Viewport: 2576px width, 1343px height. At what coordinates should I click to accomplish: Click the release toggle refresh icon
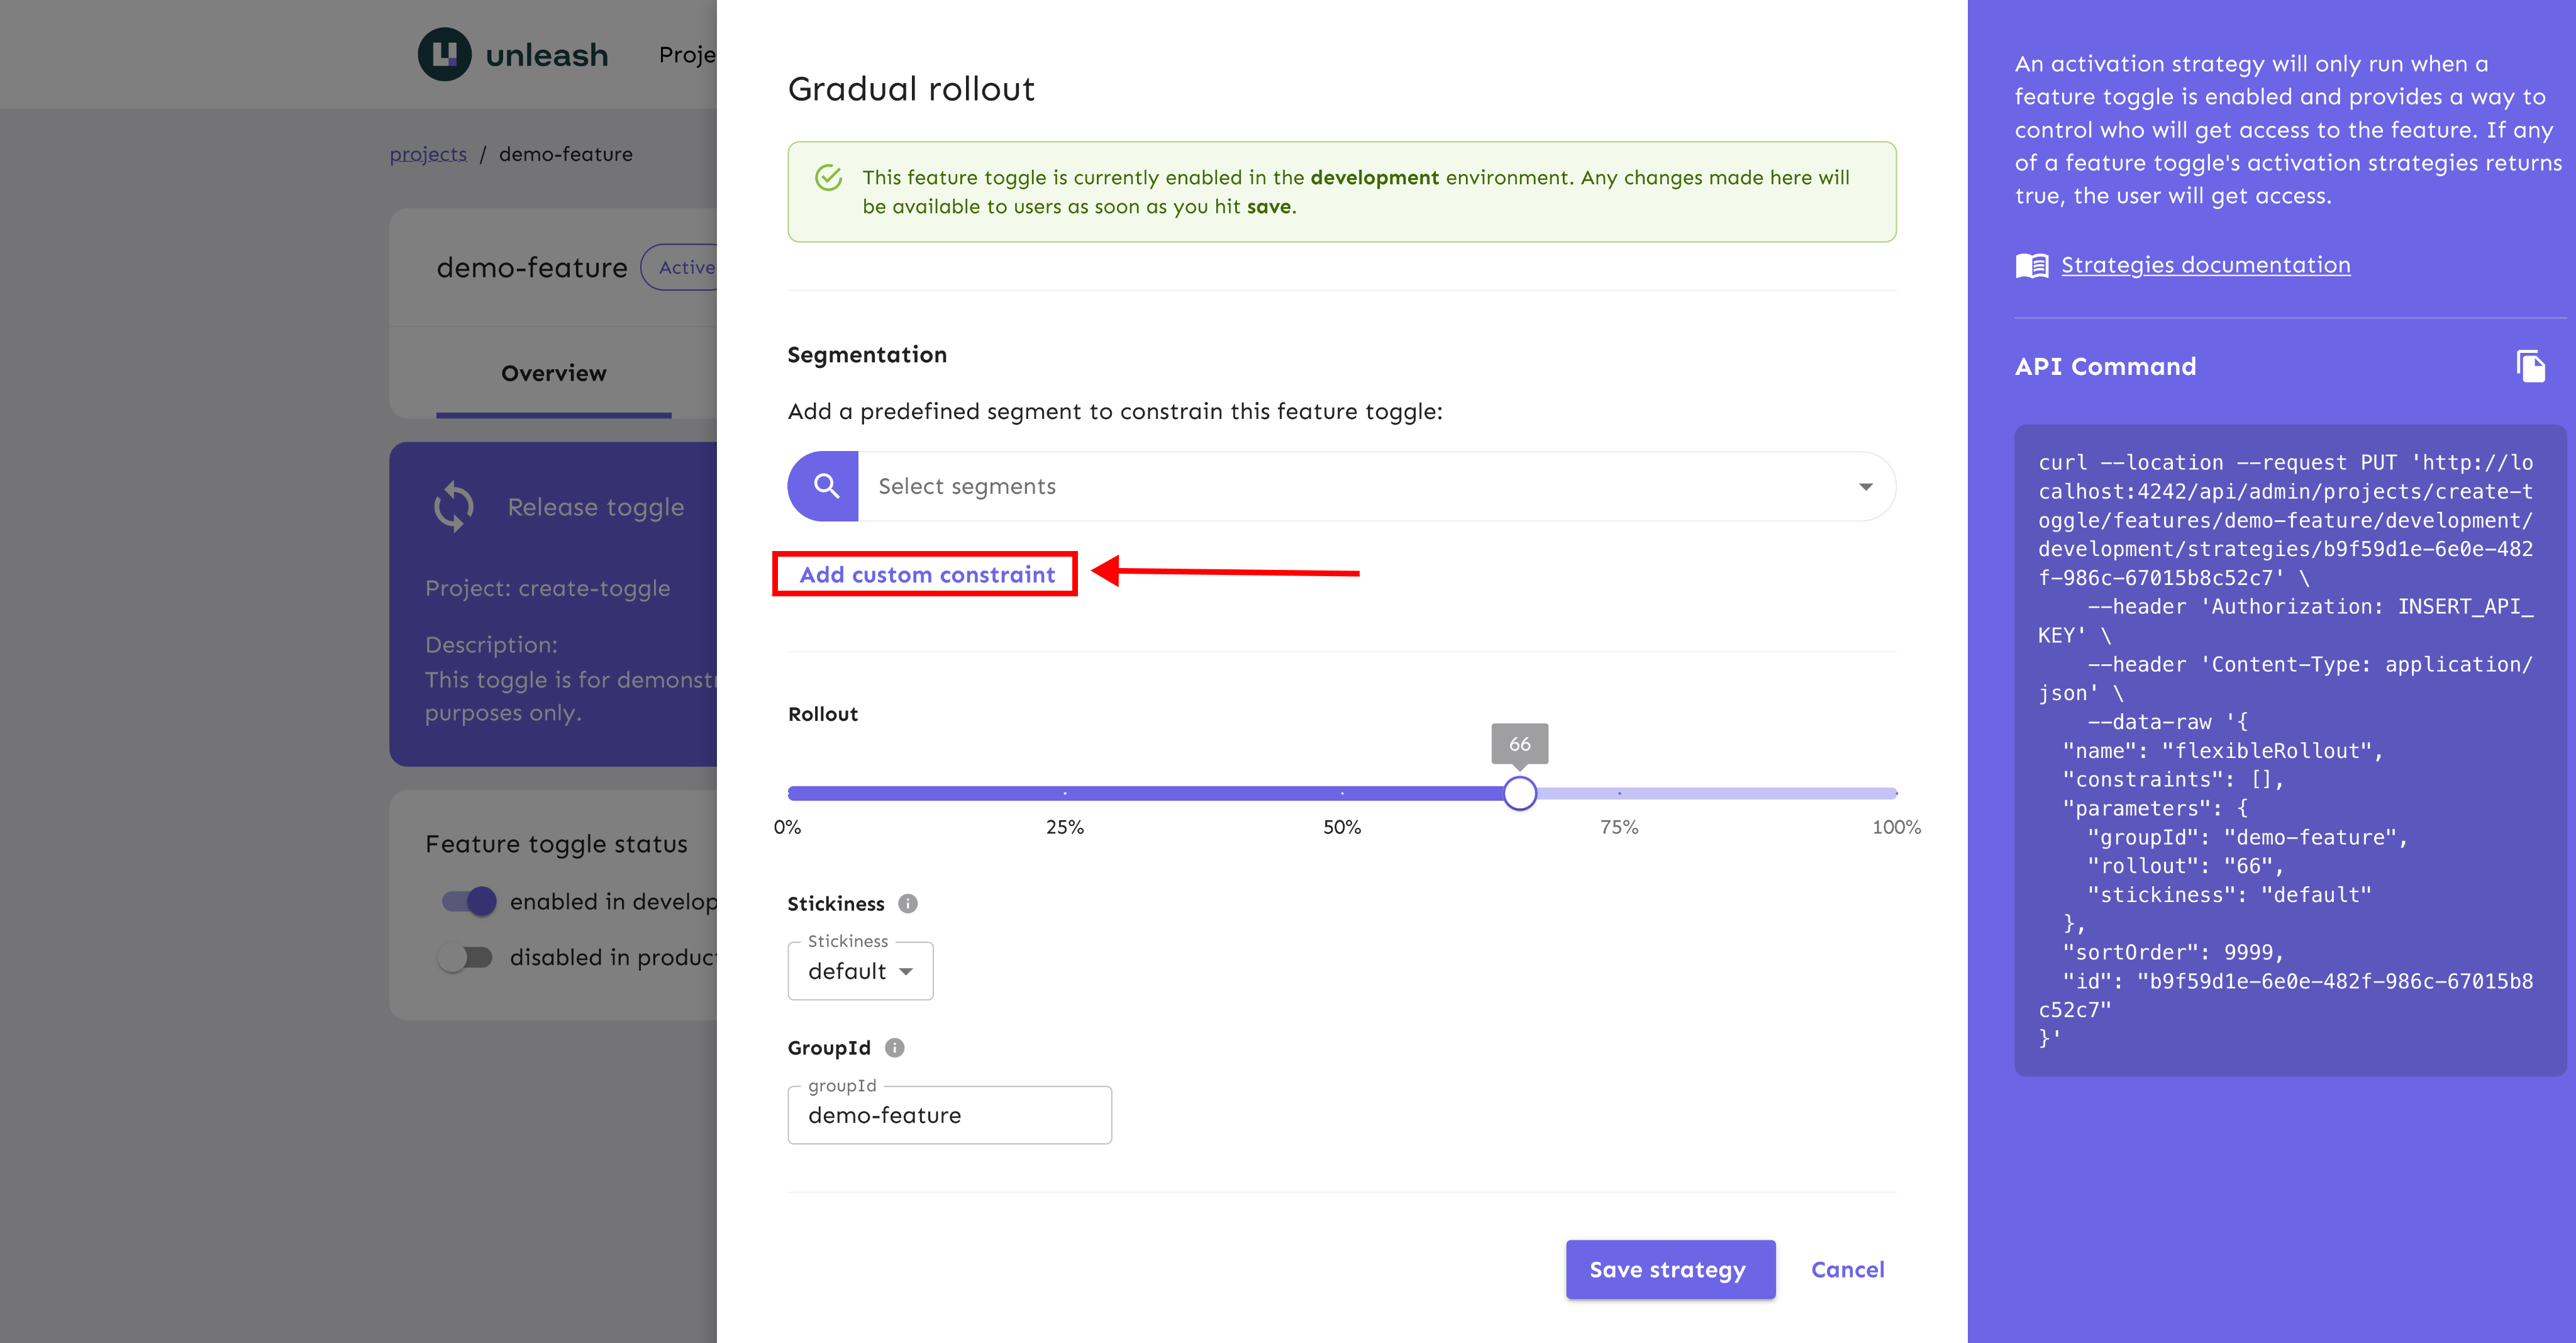coord(454,506)
